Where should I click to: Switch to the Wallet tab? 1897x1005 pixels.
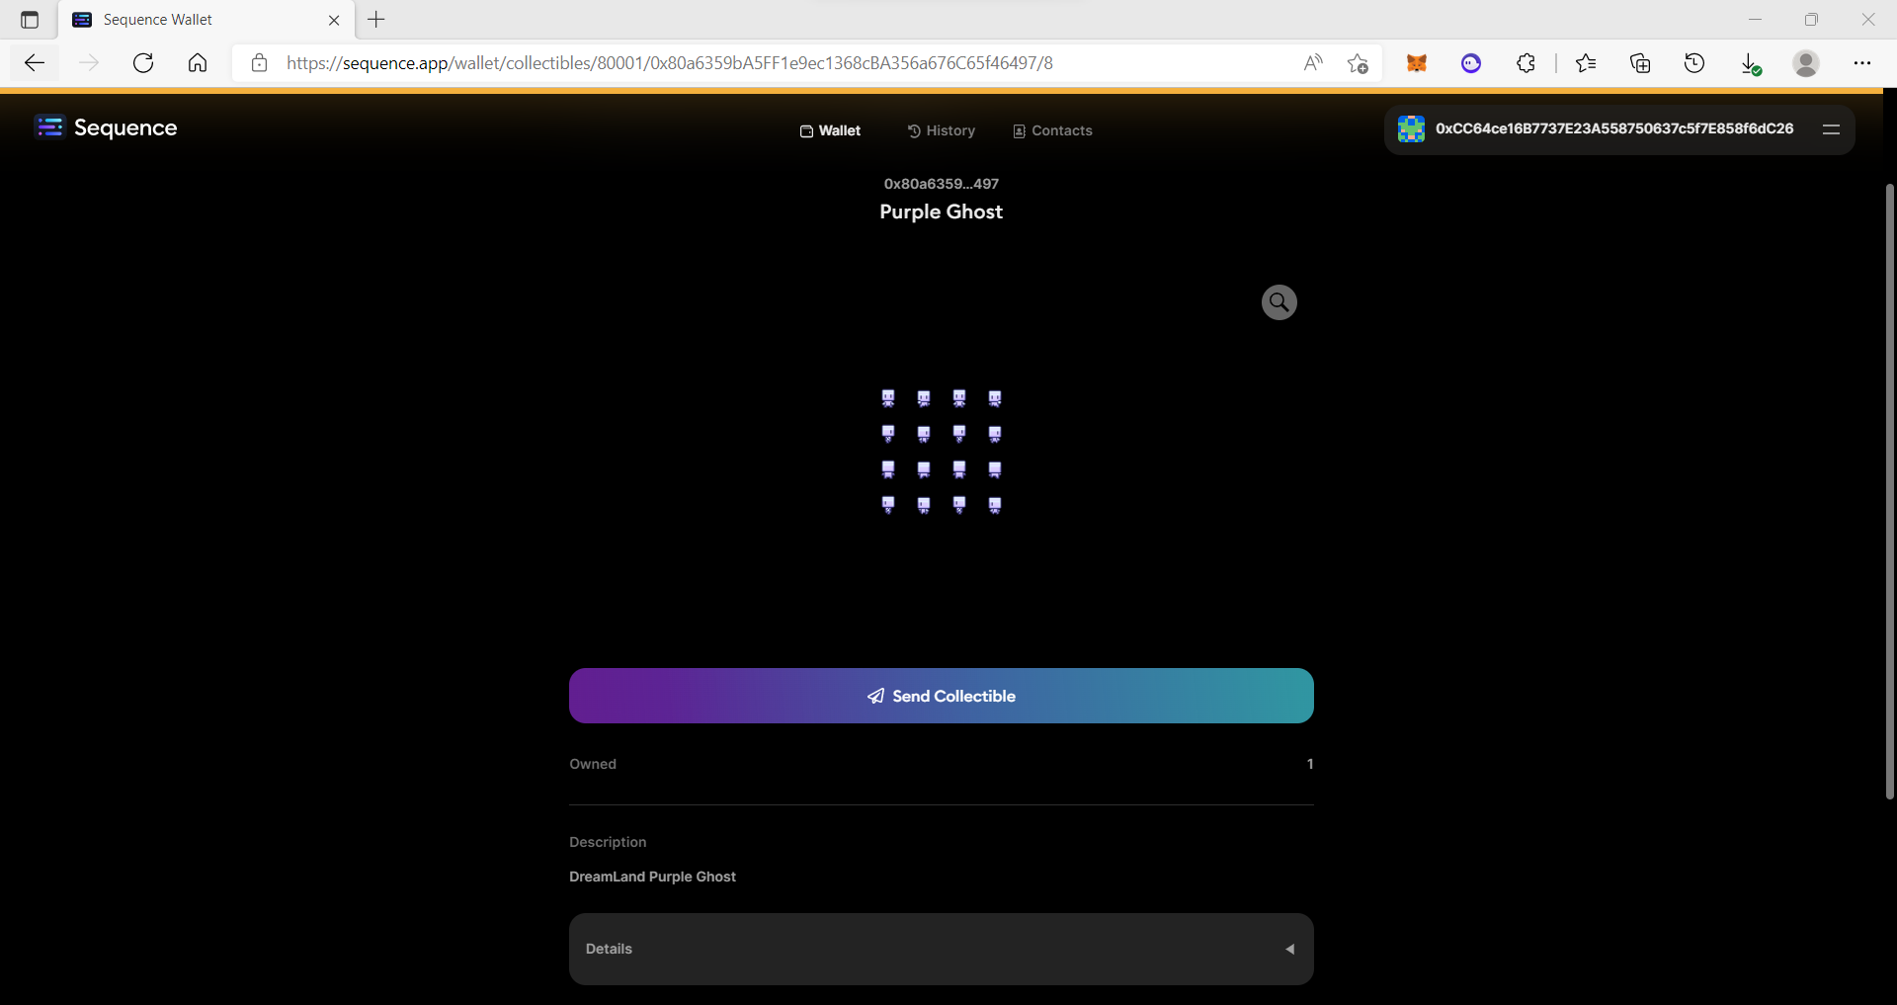(x=830, y=130)
